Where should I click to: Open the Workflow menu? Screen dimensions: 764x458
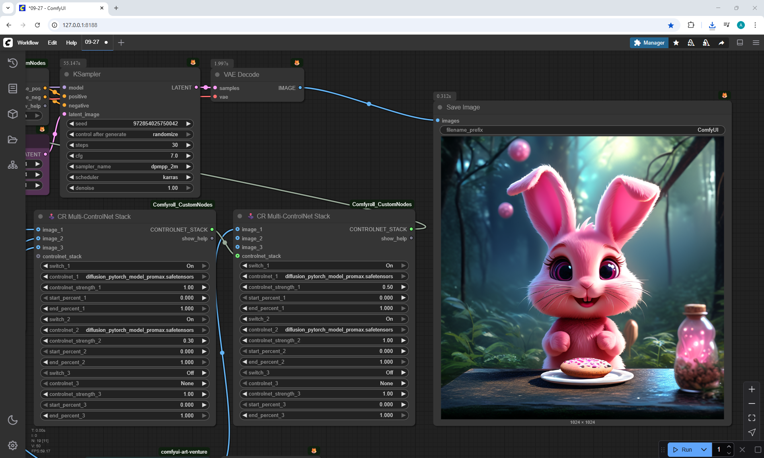coord(28,43)
